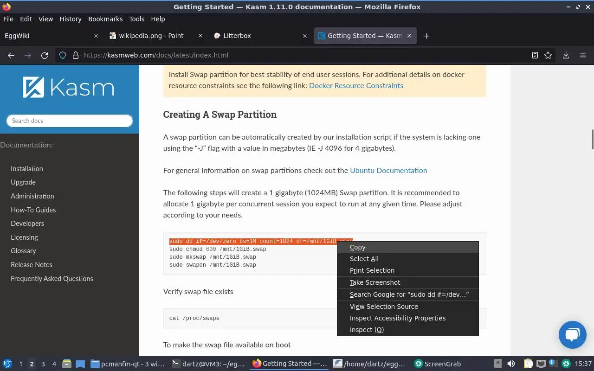Image resolution: width=594 pixels, height=371 pixels.
Task: Open the Firefox hamburger application menu
Action: pos(583,55)
